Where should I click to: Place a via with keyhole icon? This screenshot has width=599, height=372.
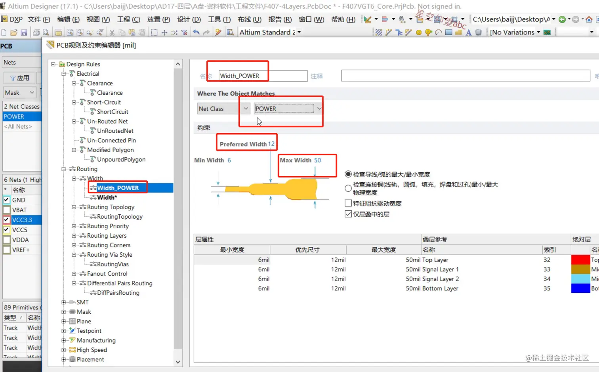pos(429,32)
